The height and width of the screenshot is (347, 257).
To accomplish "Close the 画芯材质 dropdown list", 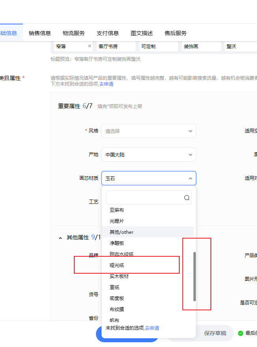I will [x=190, y=178].
